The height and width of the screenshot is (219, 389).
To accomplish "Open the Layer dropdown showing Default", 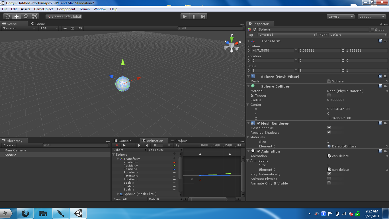I will point(358,35).
